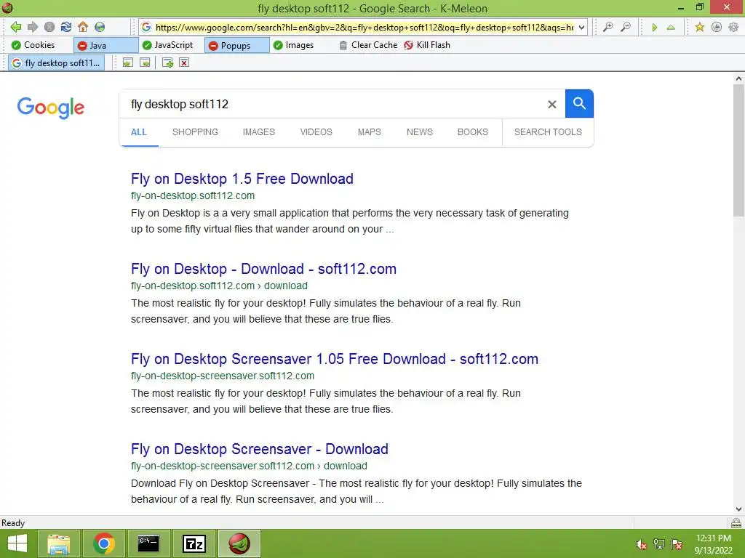This screenshot has height=558, width=745.
Task: Click the green right-pointing Go triangle
Action: click(654, 28)
